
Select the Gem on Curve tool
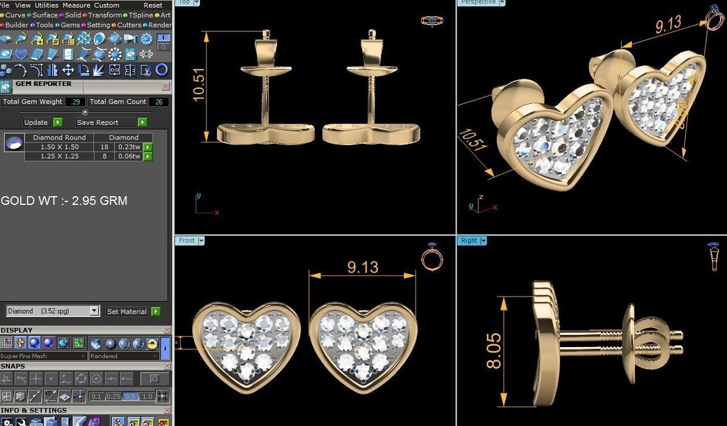pyautogui.click(x=21, y=38)
